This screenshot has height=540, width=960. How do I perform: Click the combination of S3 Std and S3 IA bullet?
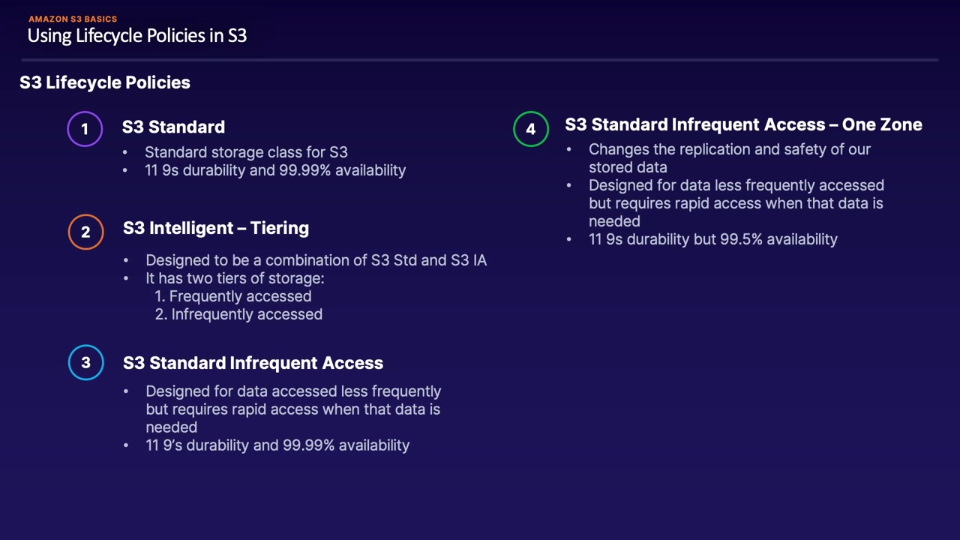[x=316, y=260]
